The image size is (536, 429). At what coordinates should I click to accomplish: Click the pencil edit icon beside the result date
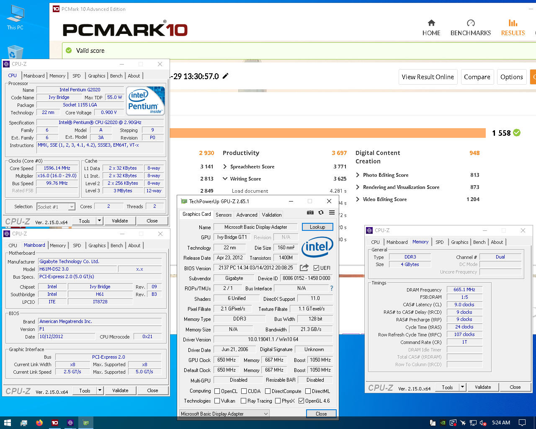click(x=225, y=76)
